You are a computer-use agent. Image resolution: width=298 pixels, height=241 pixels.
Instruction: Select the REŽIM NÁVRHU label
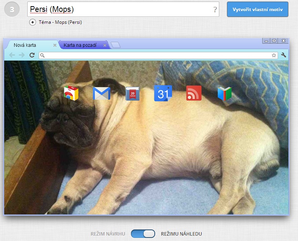click(108, 234)
